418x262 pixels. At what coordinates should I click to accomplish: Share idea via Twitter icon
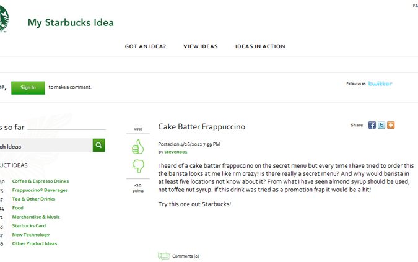(381, 125)
